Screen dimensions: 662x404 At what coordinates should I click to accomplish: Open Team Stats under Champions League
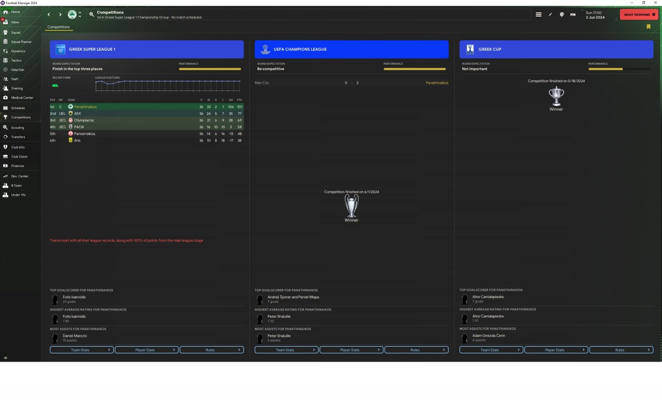coord(287,350)
